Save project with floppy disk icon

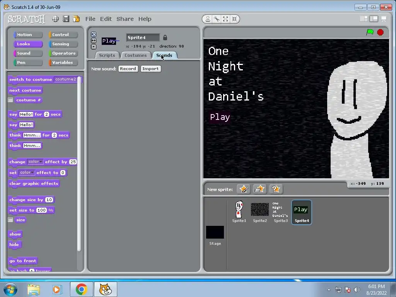click(66, 19)
